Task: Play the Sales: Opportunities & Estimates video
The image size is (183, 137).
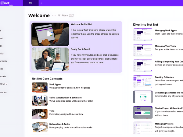Action: (40, 101)
